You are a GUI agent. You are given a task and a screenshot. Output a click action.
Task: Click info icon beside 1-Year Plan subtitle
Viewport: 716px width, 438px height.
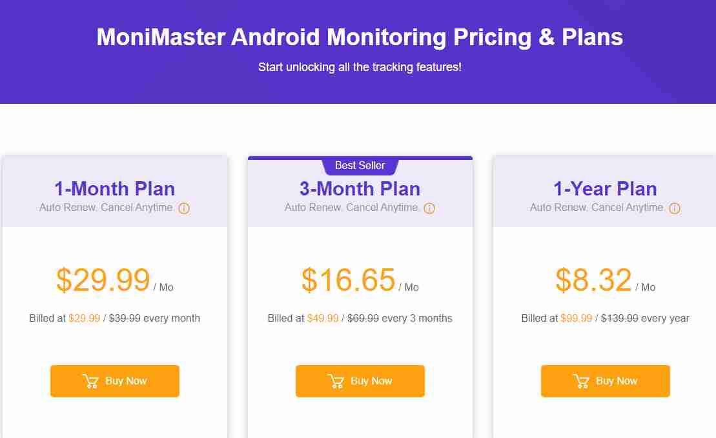click(x=675, y=208)
